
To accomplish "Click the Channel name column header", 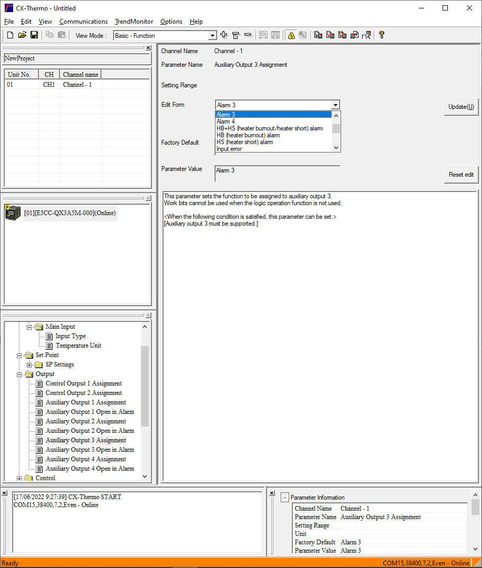I will [80, 75].
